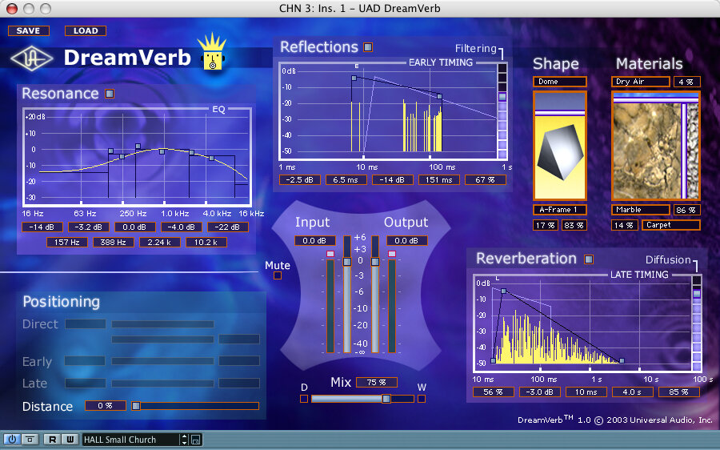Click the input clip indicator LED

click(x=330, y=254)
